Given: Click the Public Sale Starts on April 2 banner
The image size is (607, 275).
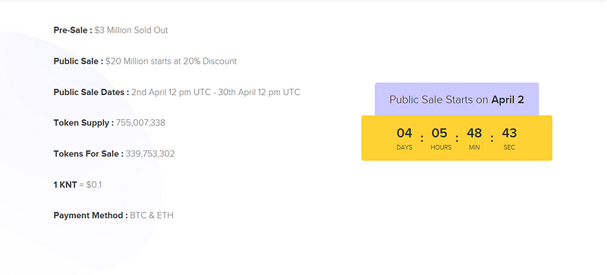Looking at the screenshot, I should point(457,100).
